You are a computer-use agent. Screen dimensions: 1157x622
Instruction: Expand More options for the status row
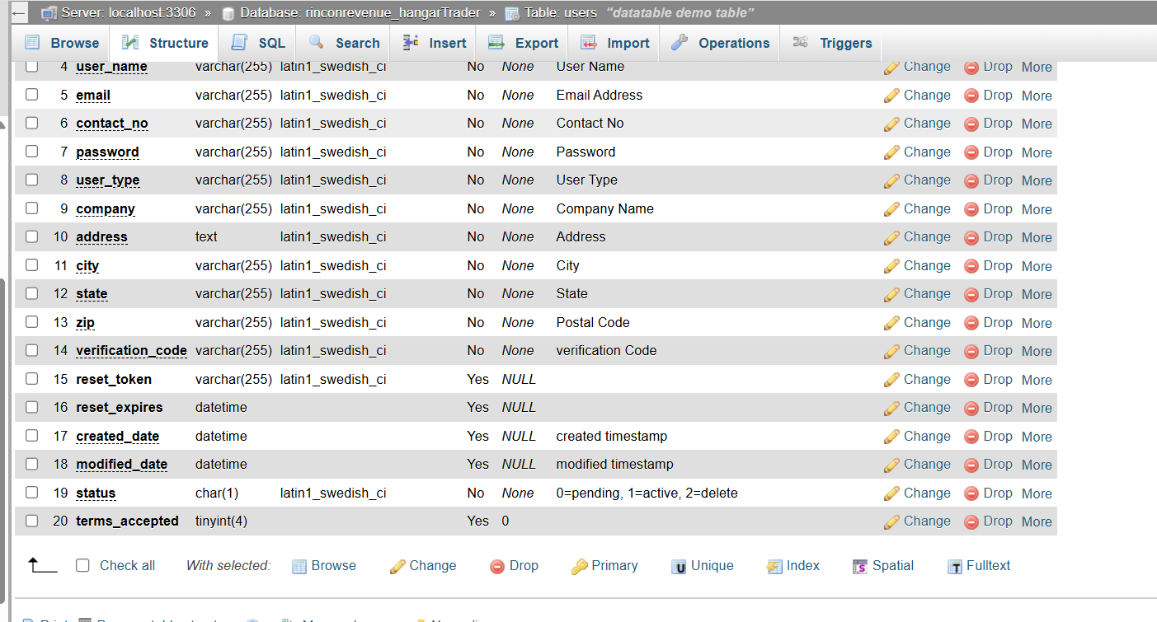click(1037, 493)
